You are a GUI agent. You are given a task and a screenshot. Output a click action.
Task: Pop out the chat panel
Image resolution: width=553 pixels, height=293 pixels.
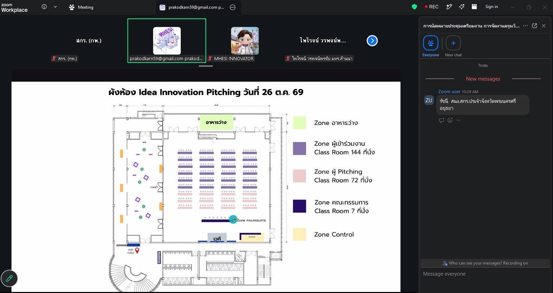pos(535,26)
